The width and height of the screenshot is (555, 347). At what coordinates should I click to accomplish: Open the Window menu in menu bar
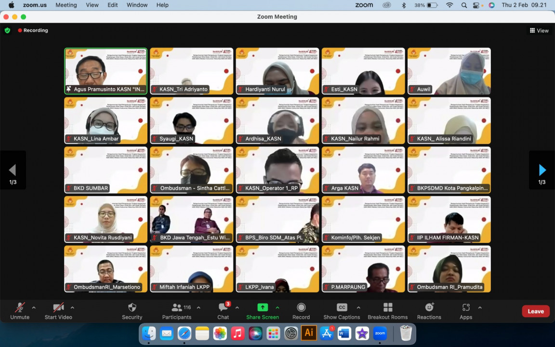137,5
